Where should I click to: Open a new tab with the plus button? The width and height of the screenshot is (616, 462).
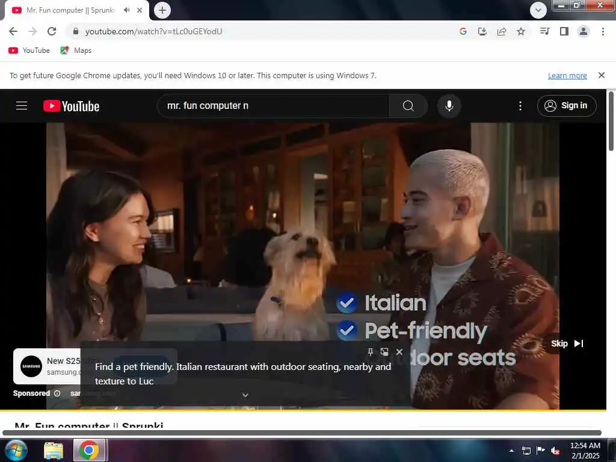tap(162, 10)
